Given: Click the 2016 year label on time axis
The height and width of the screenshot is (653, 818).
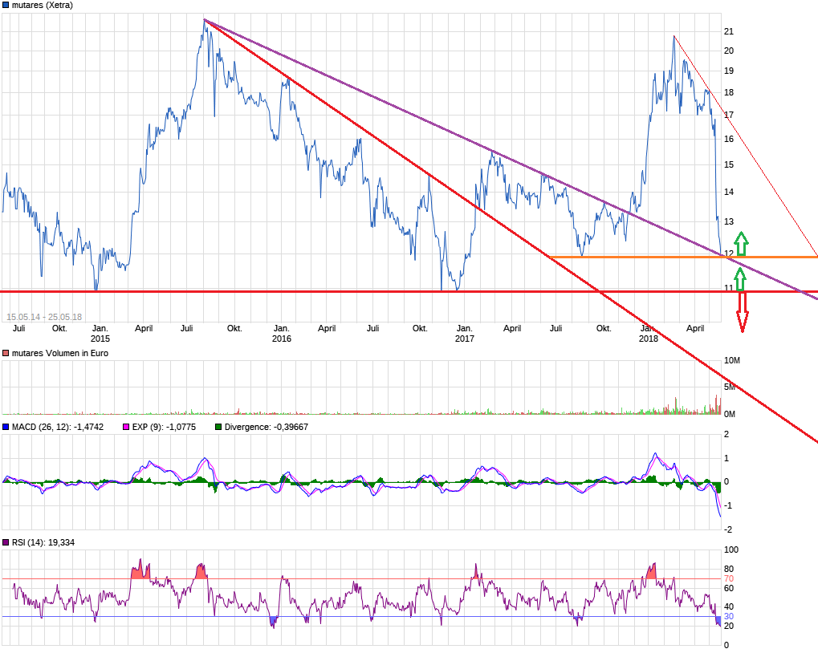Looking at the screenshot, I should pos(281,339).
